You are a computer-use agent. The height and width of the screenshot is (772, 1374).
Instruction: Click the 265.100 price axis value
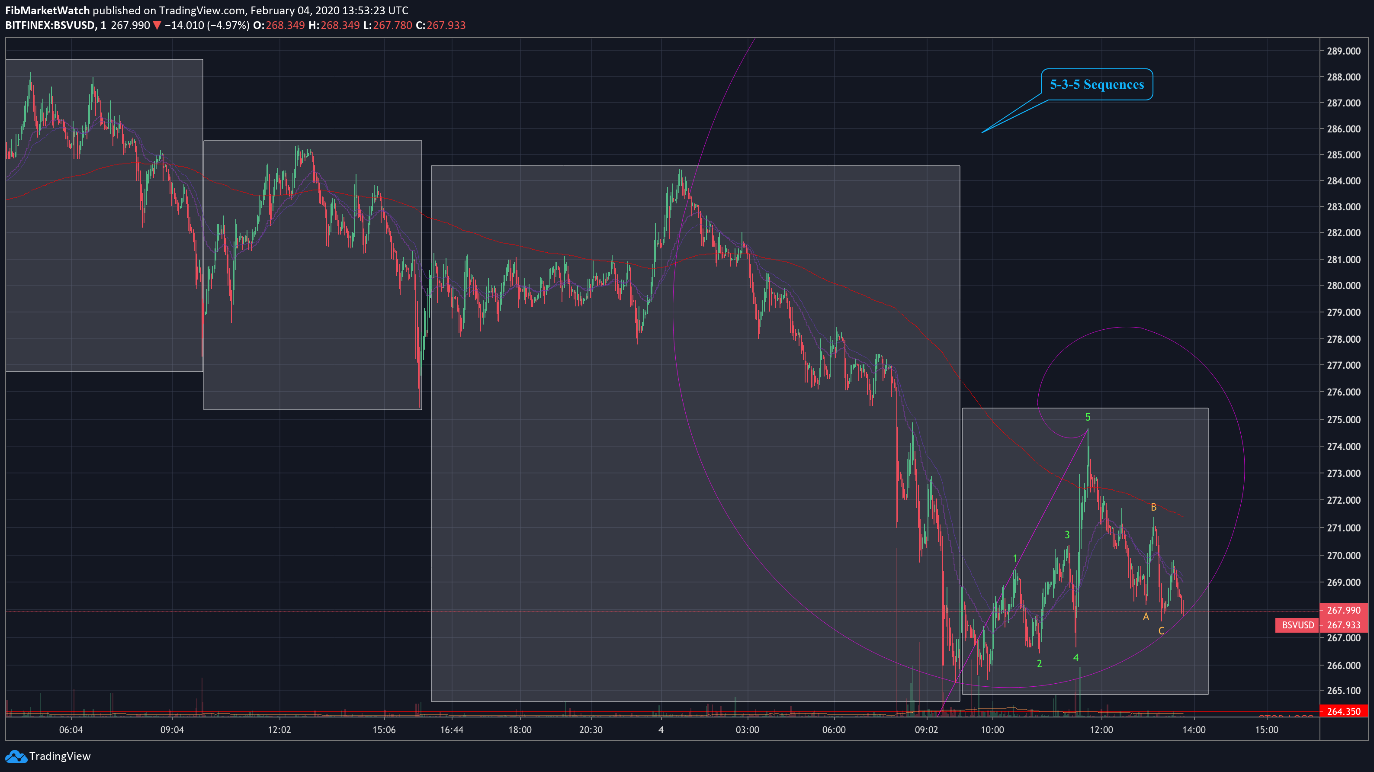[1344, 690]
